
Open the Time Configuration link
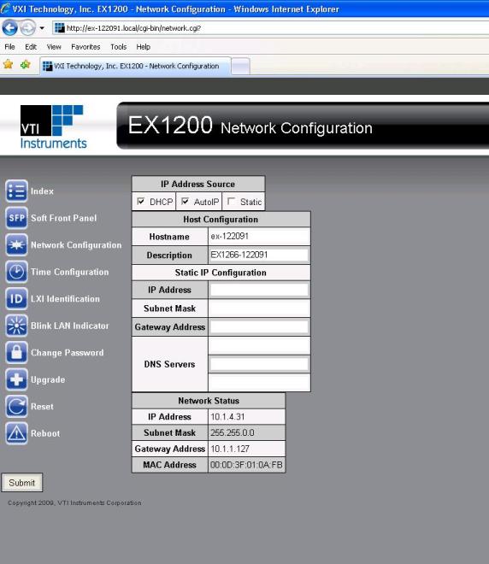(70, 272)
